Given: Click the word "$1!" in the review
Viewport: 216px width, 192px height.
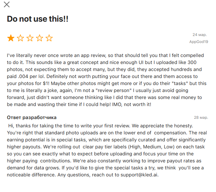Looking at the screenshot, I should 46,83.
